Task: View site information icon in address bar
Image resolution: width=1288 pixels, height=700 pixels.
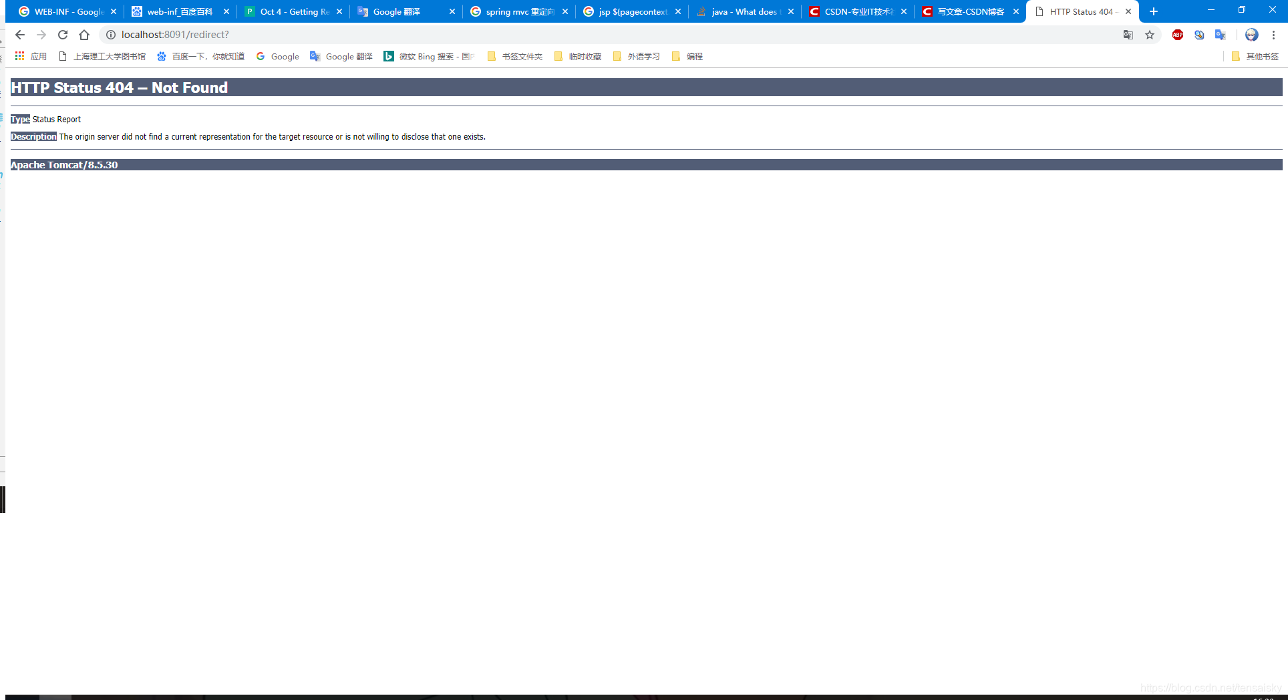Action: [x=111, y=35]
